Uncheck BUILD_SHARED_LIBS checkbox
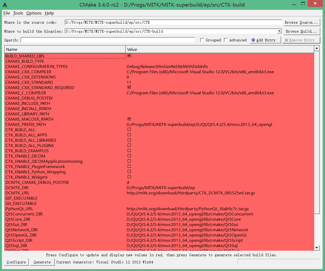 (x=129, y=56)
